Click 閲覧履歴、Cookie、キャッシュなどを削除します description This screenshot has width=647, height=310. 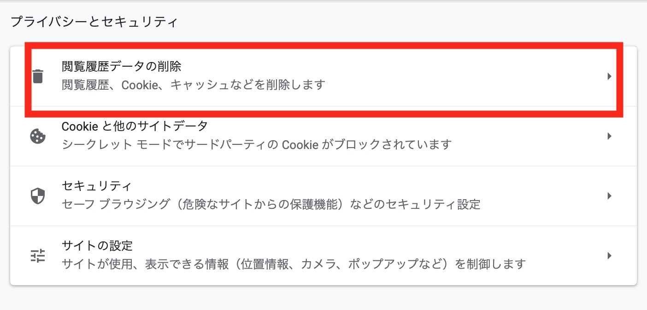coord(194,86)
